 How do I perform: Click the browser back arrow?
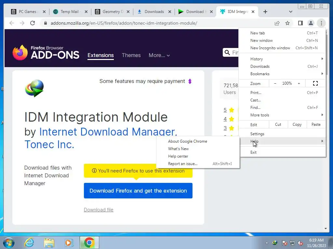(x=12, y=23)
